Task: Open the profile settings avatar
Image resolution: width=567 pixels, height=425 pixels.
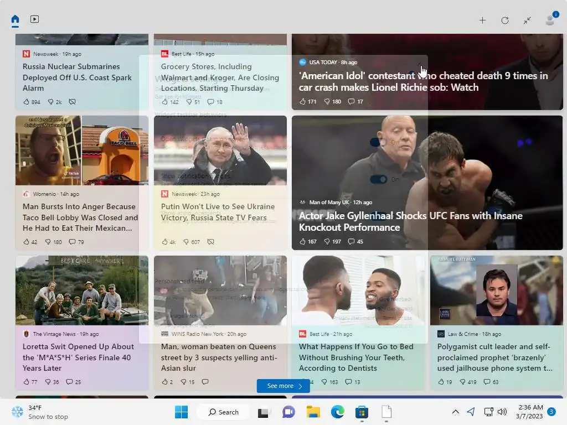Action: click(551, 19)
